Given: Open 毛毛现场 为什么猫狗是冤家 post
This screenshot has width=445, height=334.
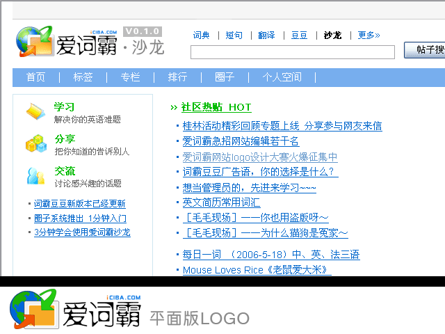Looking at the screenshot, I should pos(266,233).
